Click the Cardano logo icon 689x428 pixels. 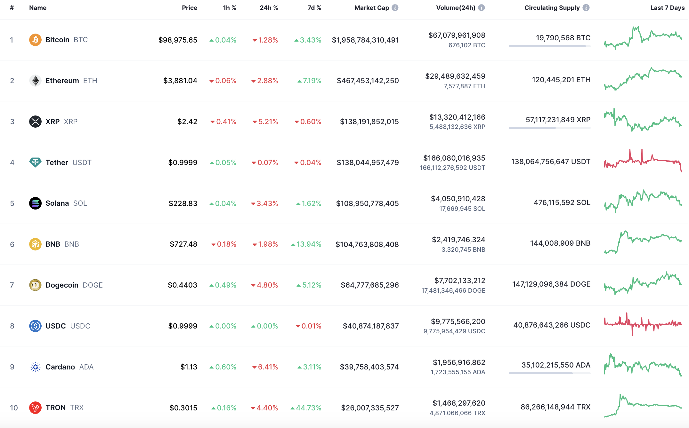click(x=35, y=367)
